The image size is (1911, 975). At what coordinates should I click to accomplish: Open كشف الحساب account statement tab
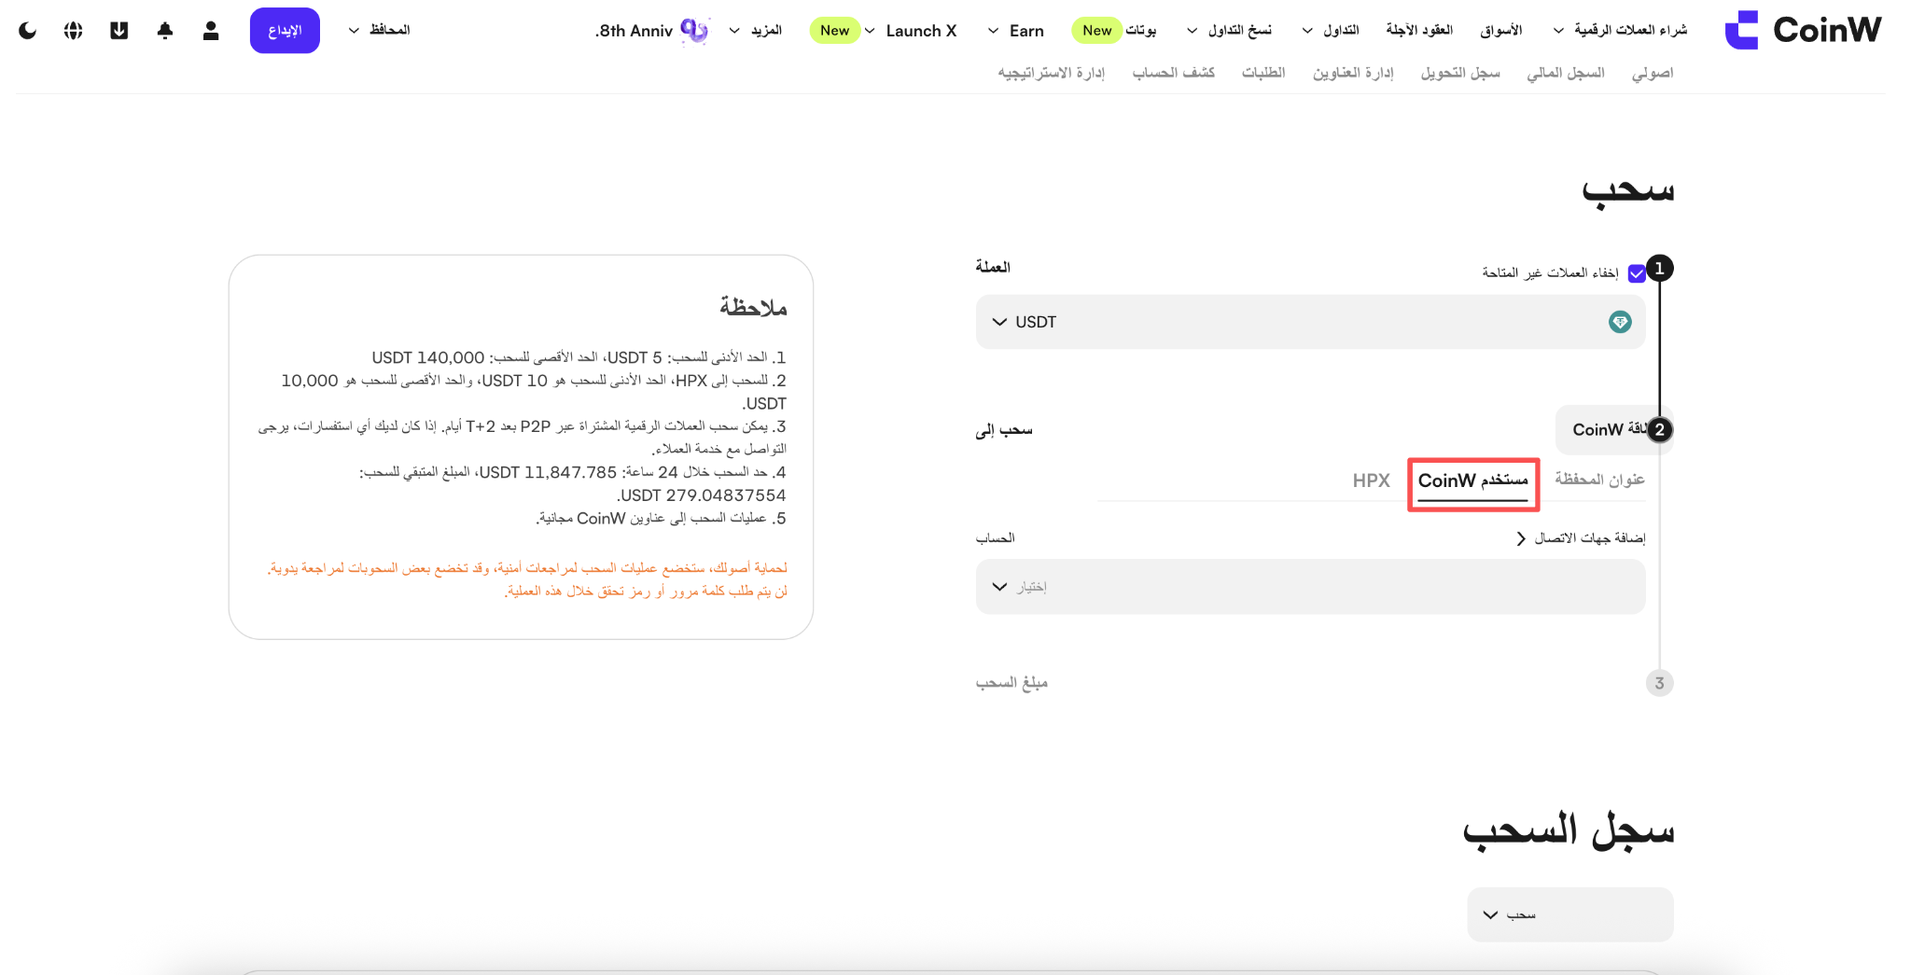pos(1174,73)
